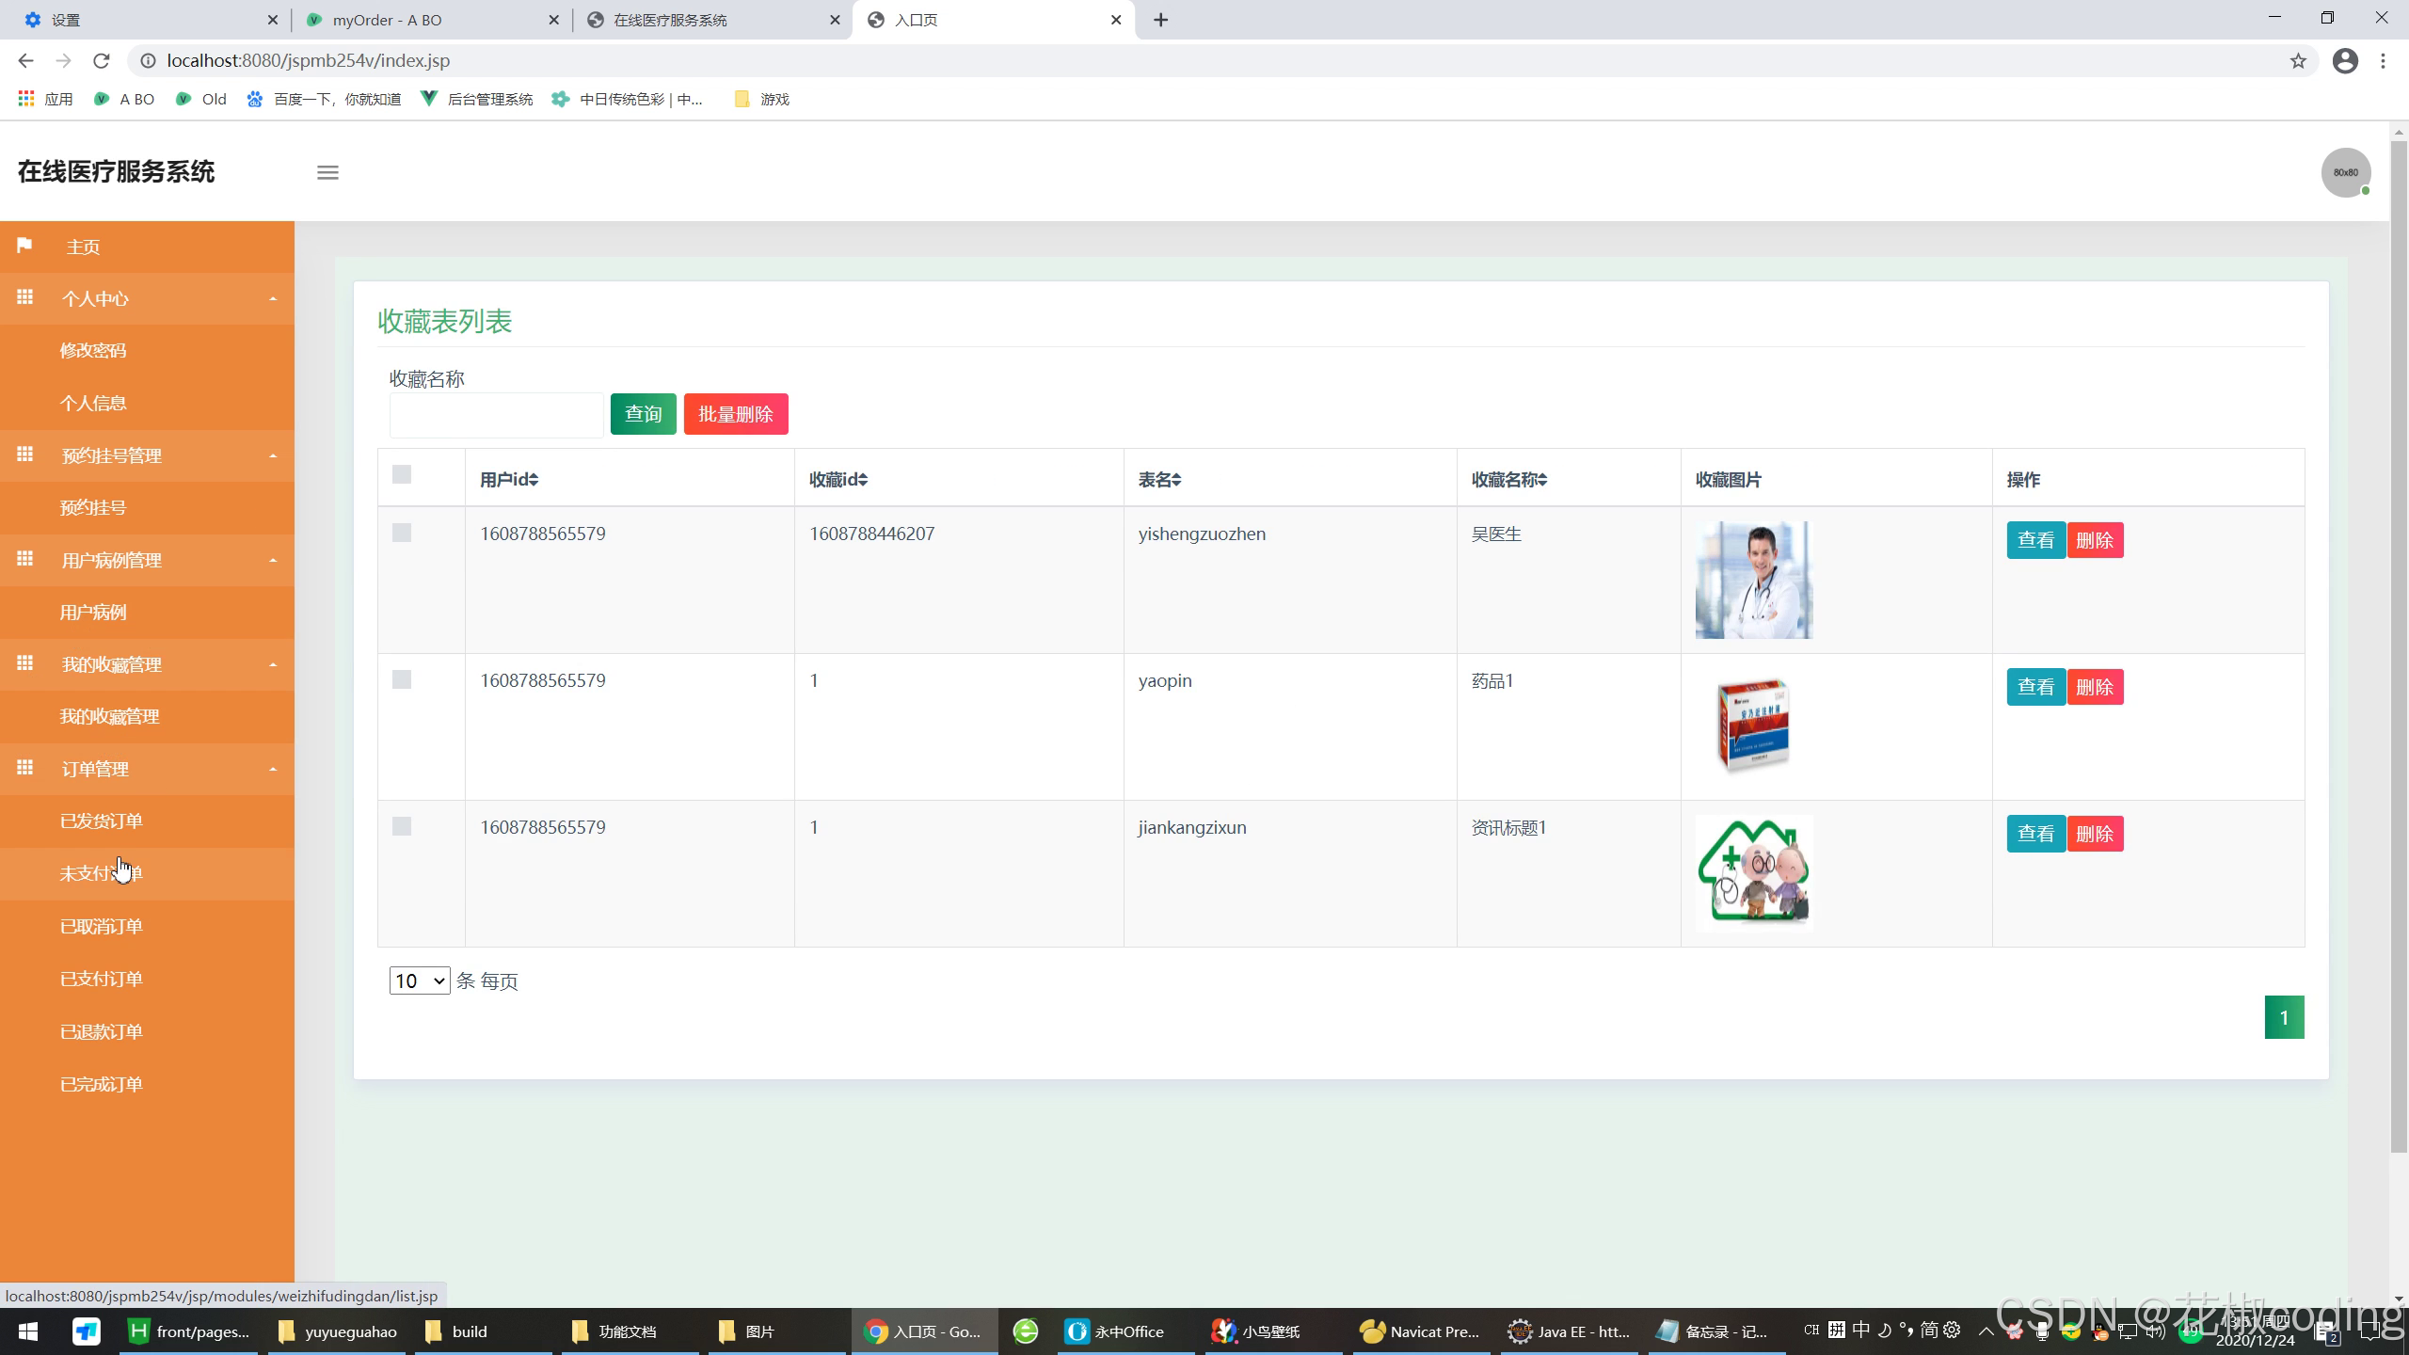Click the 用户id sort arrows icon

point(534,480)
